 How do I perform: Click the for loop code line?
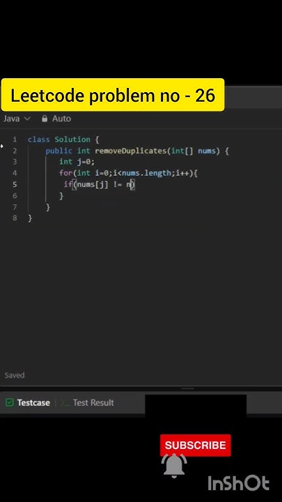click(x=129, y=173)
